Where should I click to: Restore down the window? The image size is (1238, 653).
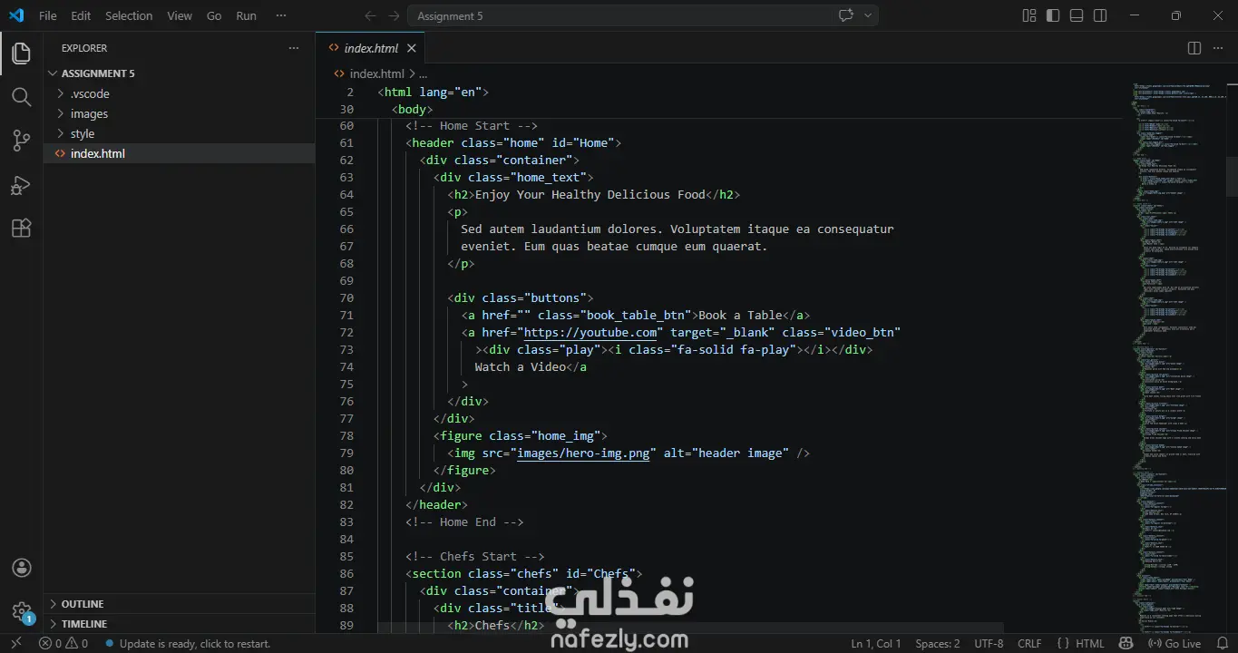click(x=1175, y=15)
